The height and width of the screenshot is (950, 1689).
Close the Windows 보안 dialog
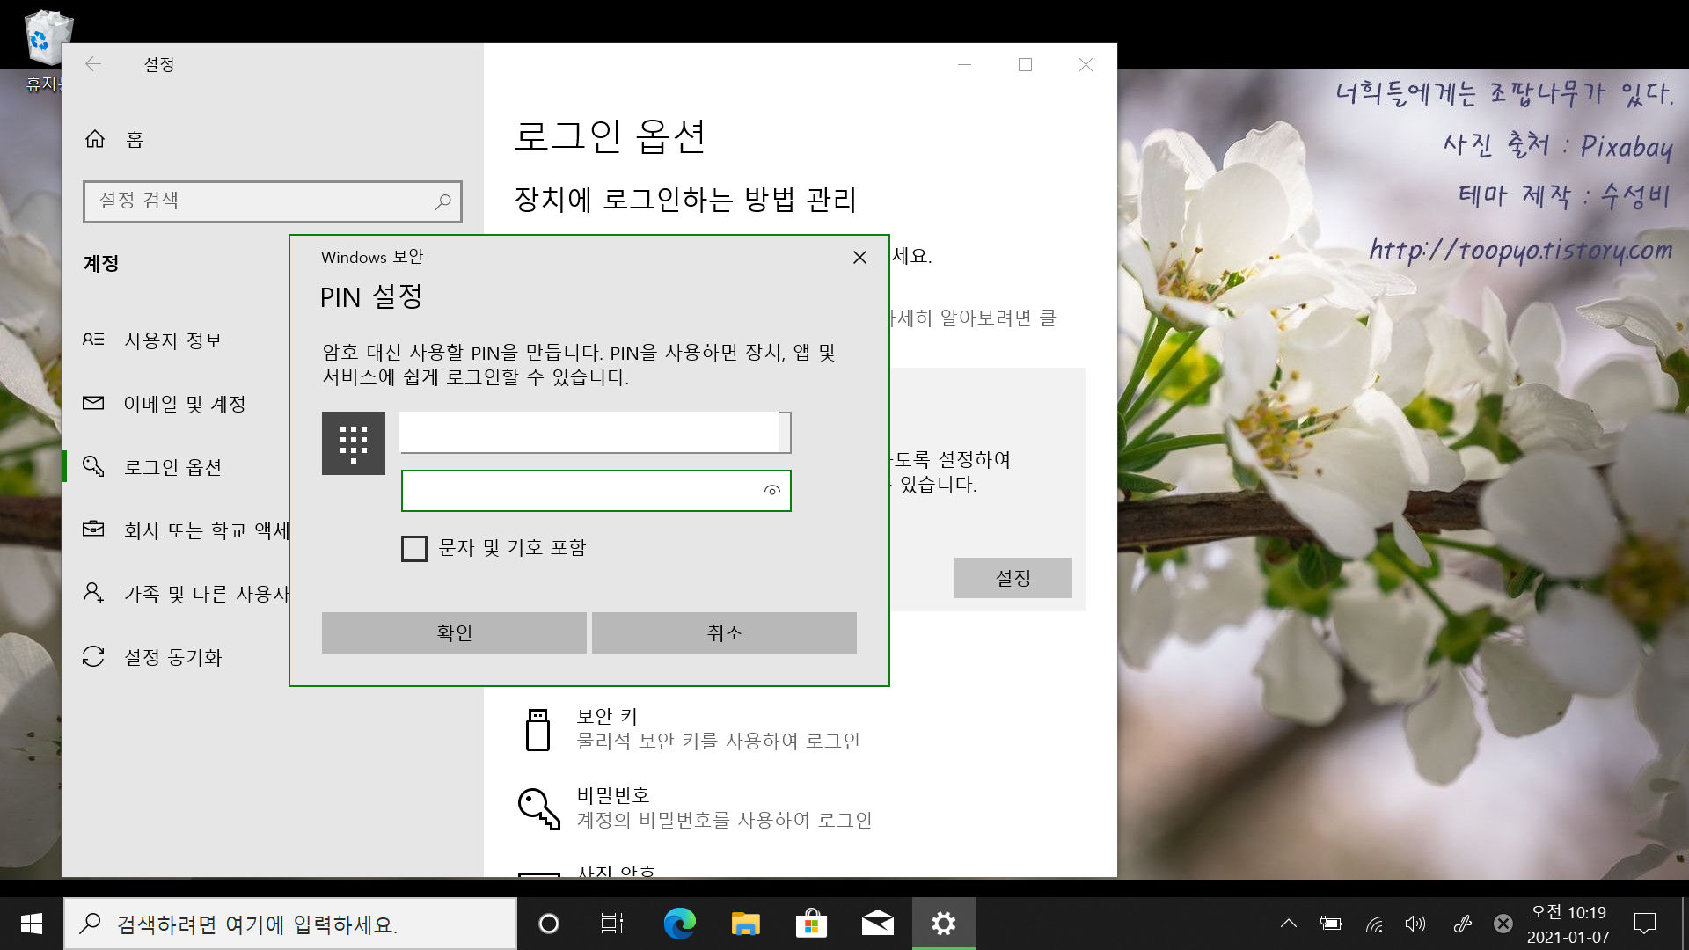pyautogui.click(x=859, y=257)
